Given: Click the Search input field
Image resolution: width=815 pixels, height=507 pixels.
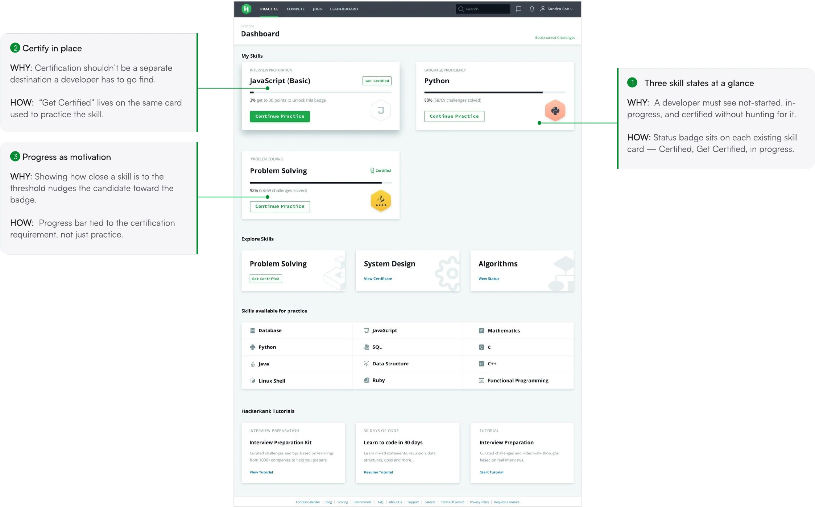Looking at the screenshot, I should coord(483,9).
